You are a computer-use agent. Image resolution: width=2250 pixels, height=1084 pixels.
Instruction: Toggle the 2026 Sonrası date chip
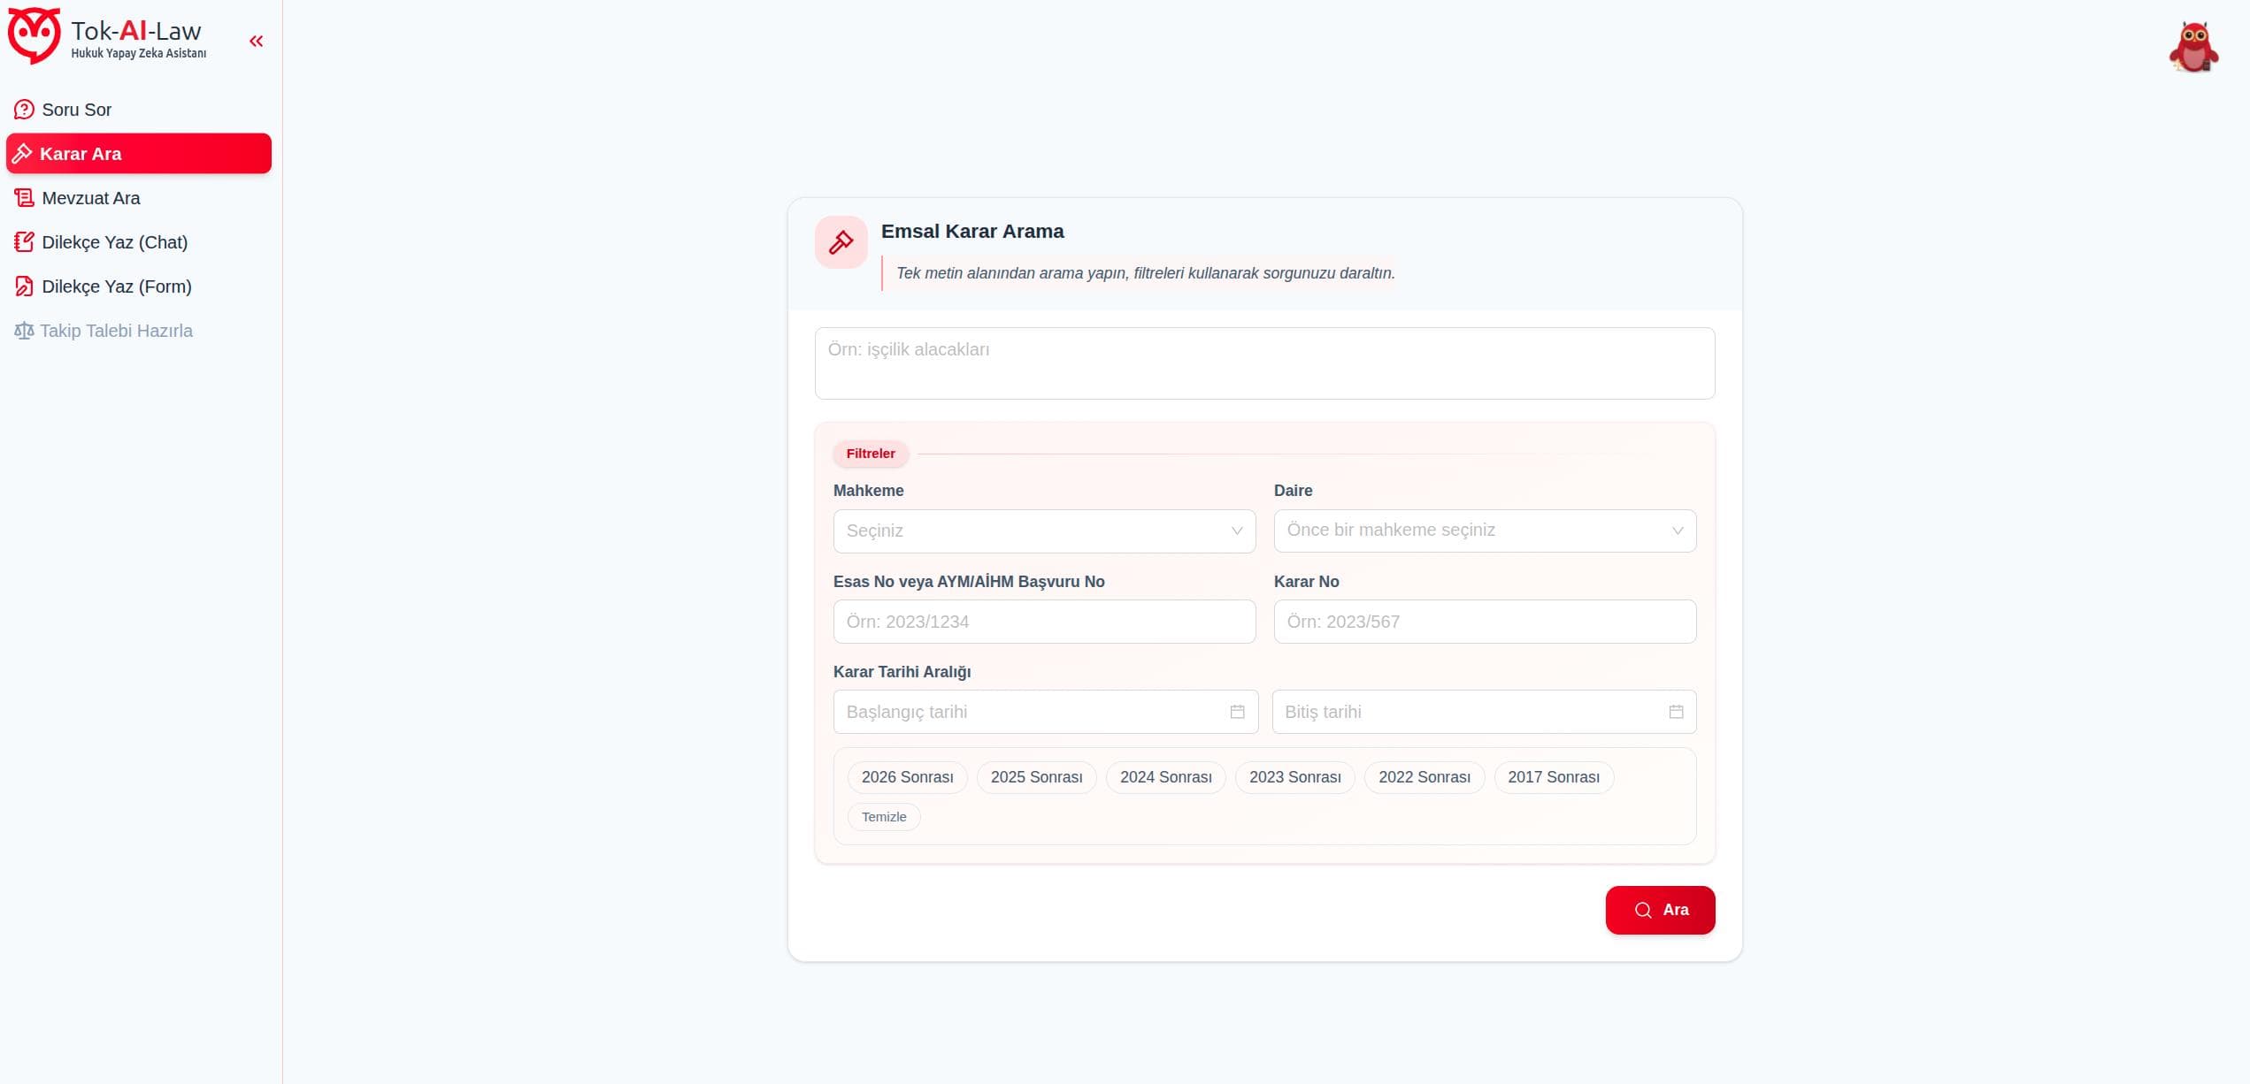[x=907, y=777]
